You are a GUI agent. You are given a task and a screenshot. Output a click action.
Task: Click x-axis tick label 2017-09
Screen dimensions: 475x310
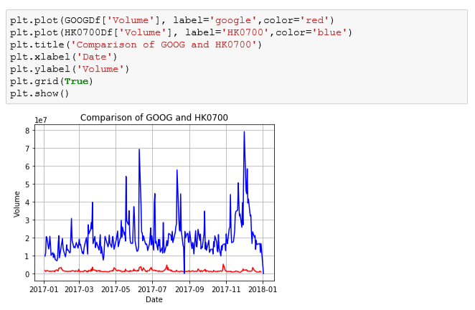coord(189,289)
